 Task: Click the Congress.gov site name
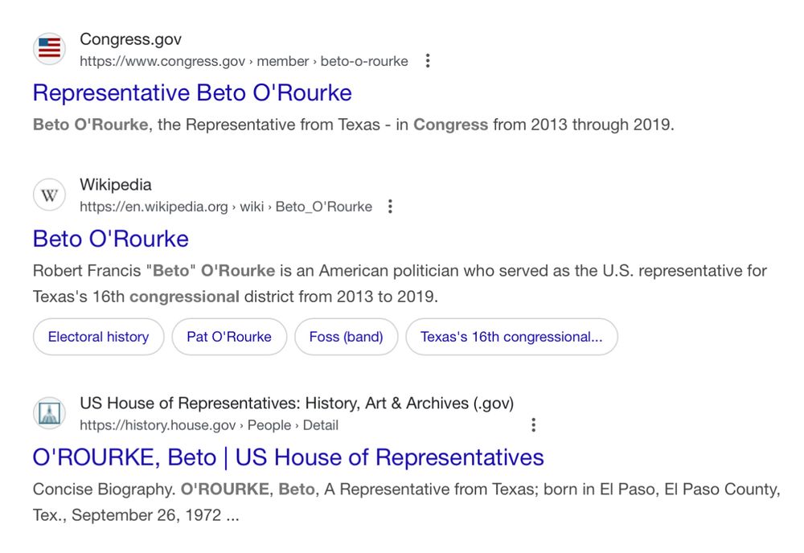point(131,39)
